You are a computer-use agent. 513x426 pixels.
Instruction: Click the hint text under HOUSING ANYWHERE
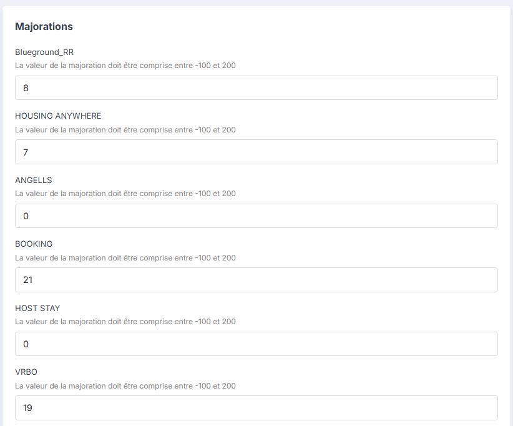[125, 130]
